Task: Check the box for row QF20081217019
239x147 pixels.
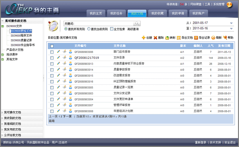Action: [x=52, y=58]
